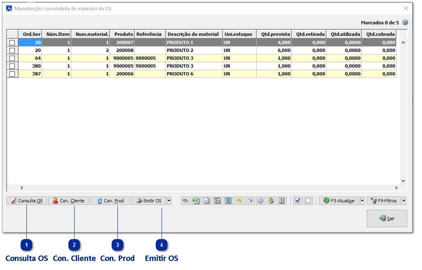Tick the checkbox for PRODUTO 2 row
Viewport: 422px width, 270px height.
pyautogui.click(x=12, y=50)
